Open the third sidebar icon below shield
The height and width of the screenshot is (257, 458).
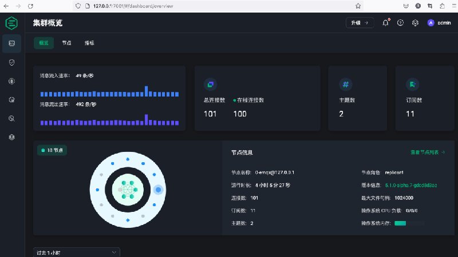pos(11,81)
